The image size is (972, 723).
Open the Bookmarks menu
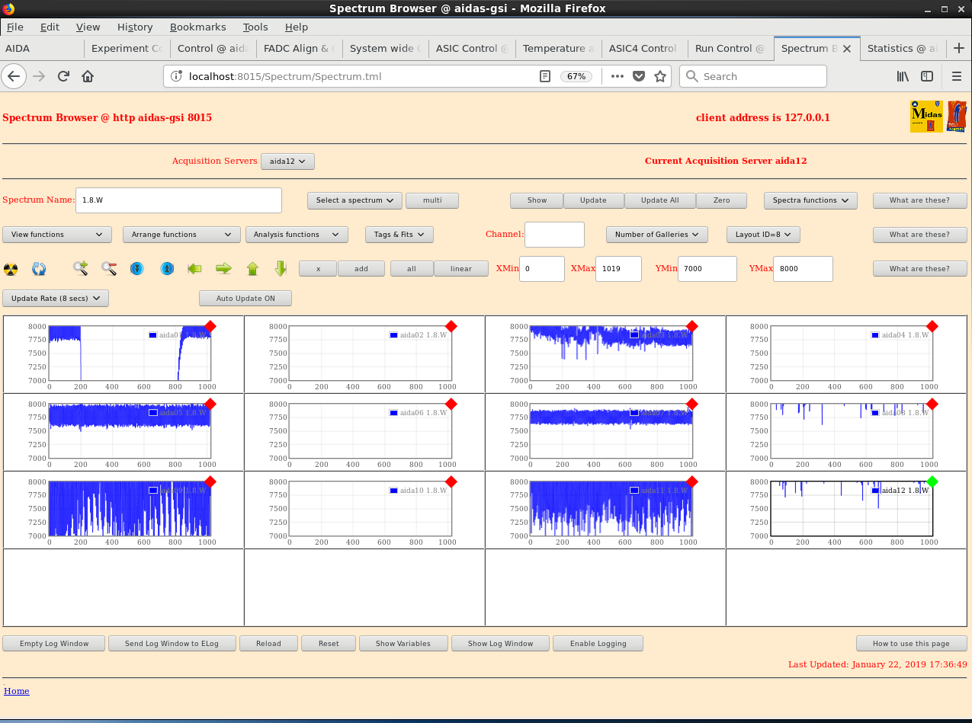pyautogui.click(x=197, y=27)
